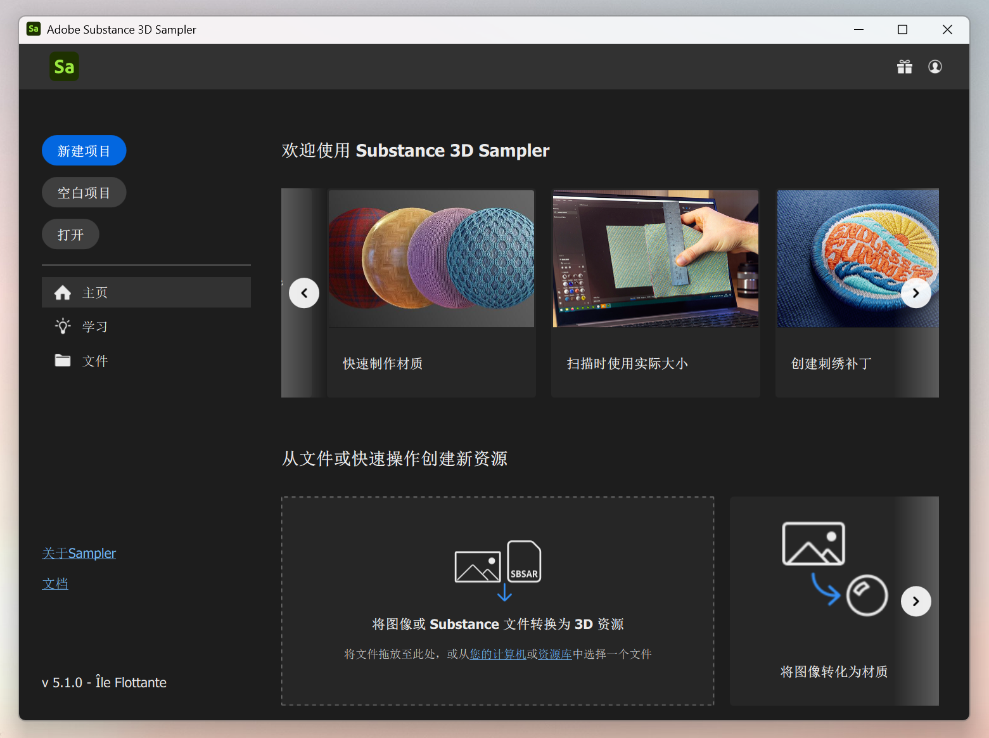Viewport: 989px width, 738px height.
Task: Open the 关于Sampler link
Action: point(79,553)
